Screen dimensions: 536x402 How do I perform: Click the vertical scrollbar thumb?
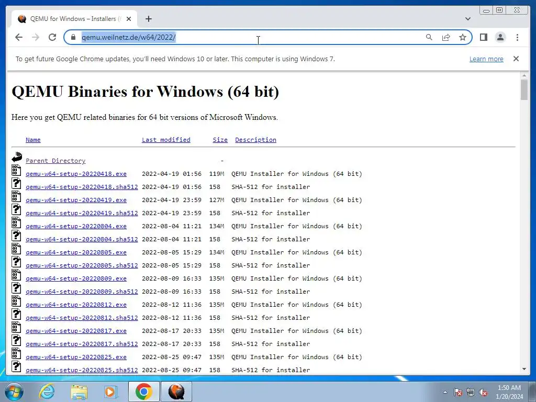tap(524, 90)
